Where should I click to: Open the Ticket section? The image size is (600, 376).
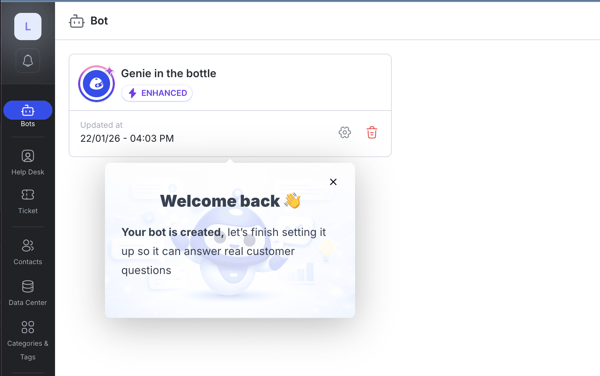28,194
